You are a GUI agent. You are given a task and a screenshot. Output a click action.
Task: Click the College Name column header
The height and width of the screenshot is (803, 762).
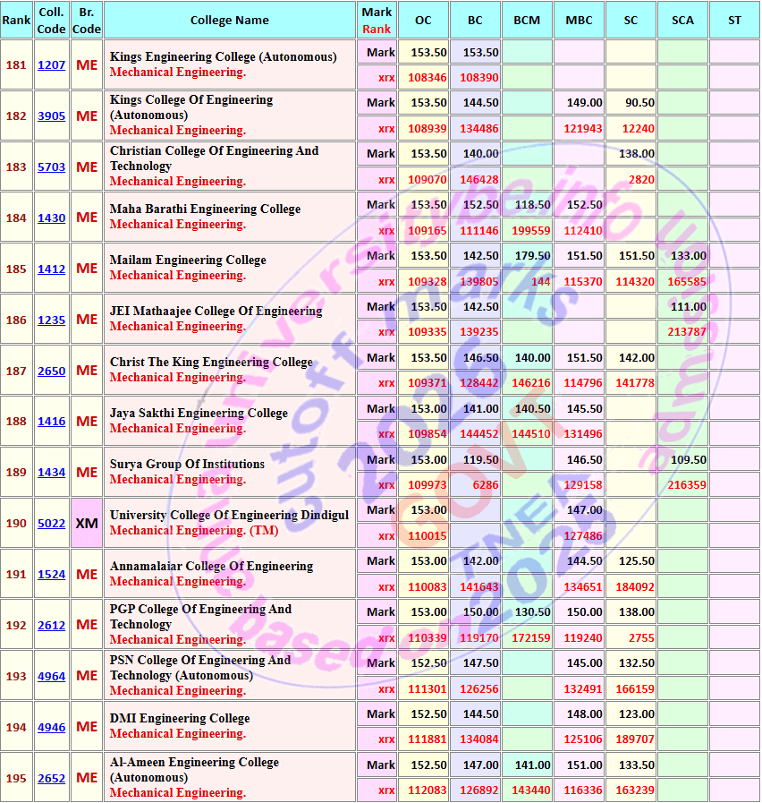tap(229, 20)
